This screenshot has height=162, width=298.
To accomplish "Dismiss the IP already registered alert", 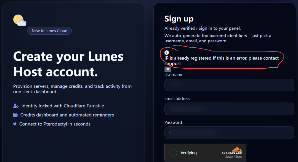I will [x=168, y=69].
